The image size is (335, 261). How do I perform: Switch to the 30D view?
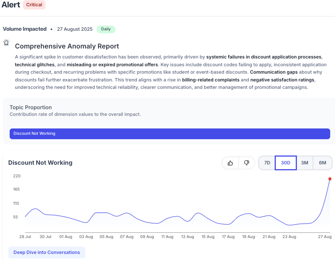click(x=285, y=163)
